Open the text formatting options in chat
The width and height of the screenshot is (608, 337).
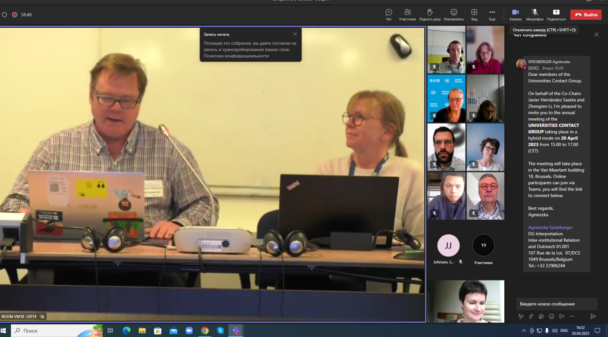521,316
